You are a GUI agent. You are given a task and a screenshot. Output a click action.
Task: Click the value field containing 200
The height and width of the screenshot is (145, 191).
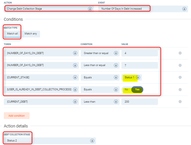(x=140, y=102)
